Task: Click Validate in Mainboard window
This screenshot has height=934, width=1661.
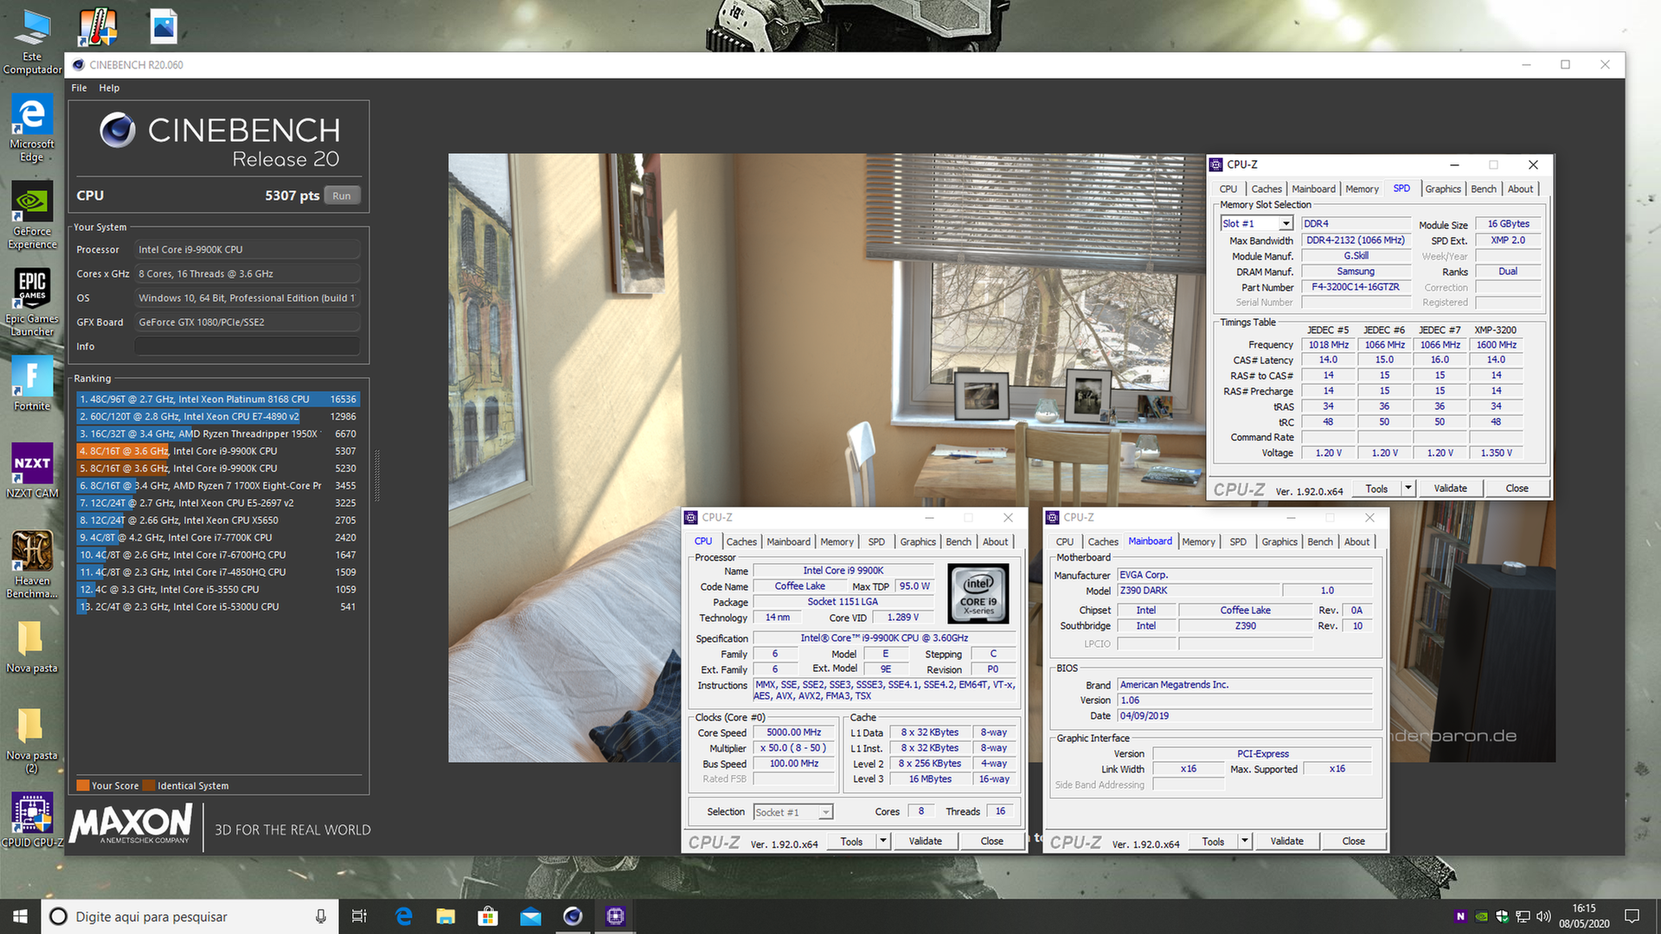Action: click(1286, 841)
